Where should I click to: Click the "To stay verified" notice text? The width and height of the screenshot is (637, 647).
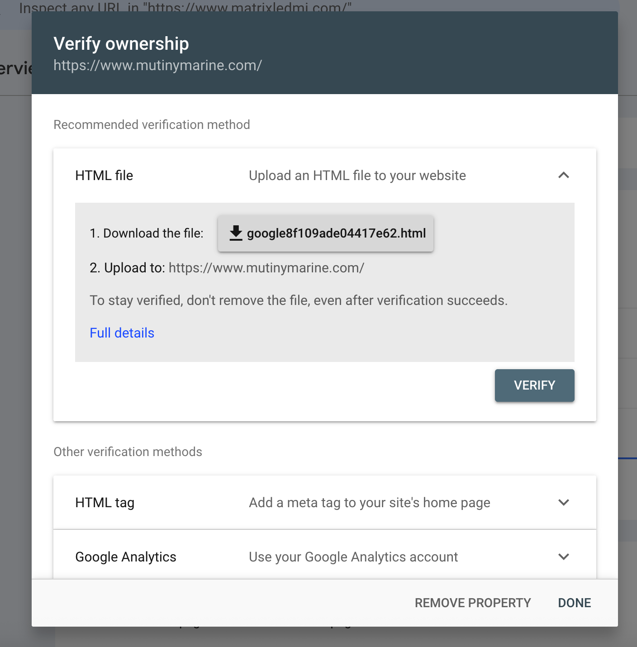point(298,300)
